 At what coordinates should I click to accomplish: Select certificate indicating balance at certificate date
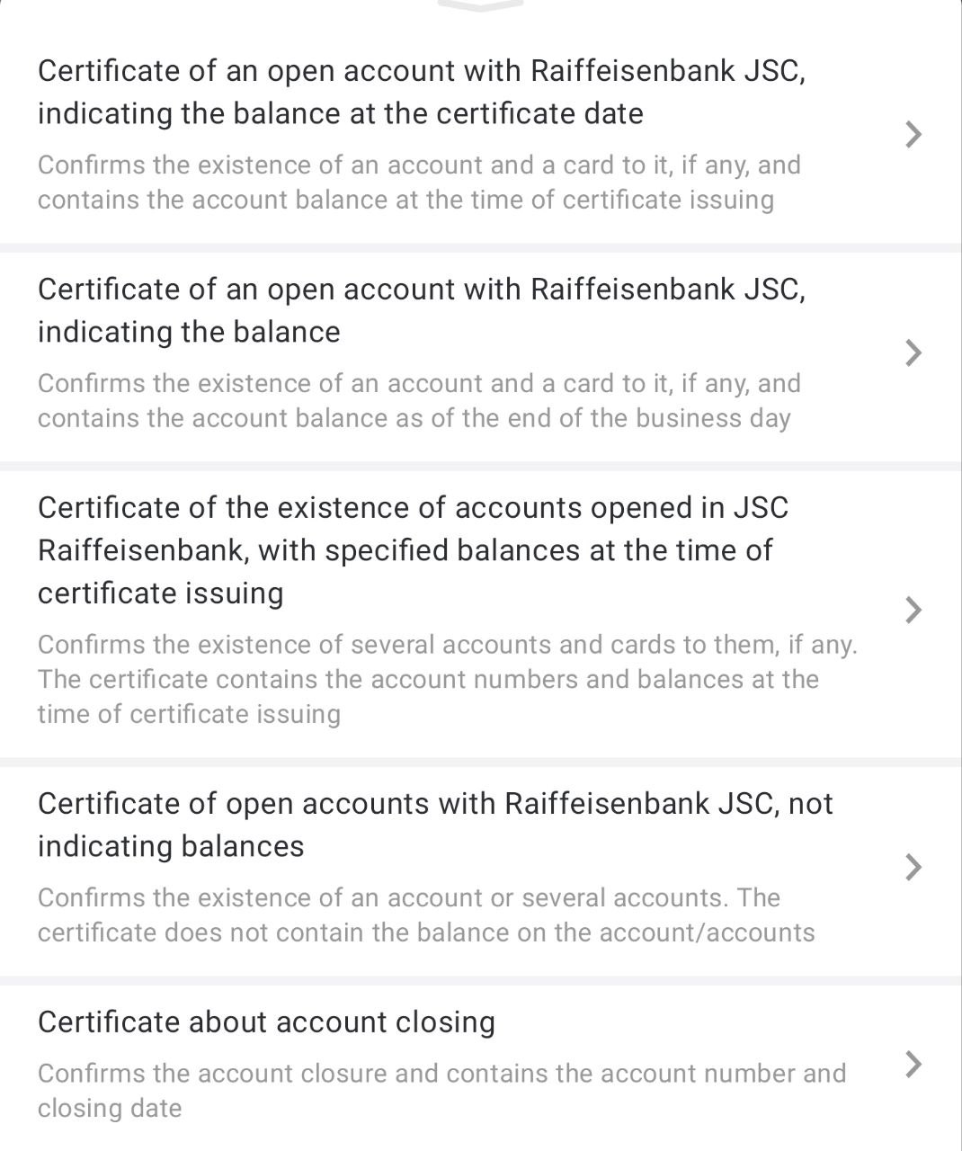[421, 92]
